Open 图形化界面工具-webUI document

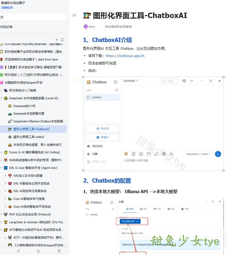tap(29, 137)
